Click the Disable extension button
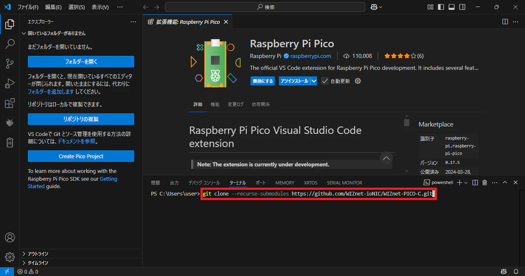 pos(263,81)
